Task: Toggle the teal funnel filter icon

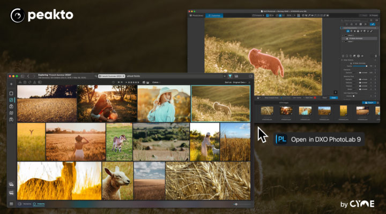Action: point(230,76)
